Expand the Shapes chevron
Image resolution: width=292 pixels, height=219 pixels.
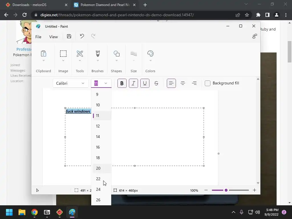click(117, 60)
